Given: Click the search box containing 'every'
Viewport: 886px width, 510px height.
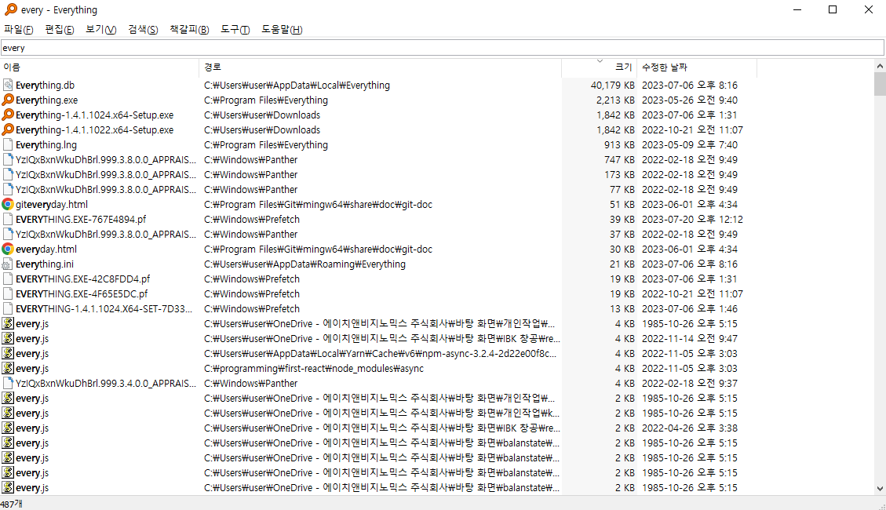Looking at the screenshot, I should 443,48.
